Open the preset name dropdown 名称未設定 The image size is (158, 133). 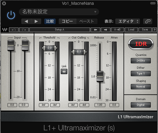click(59, 12)
